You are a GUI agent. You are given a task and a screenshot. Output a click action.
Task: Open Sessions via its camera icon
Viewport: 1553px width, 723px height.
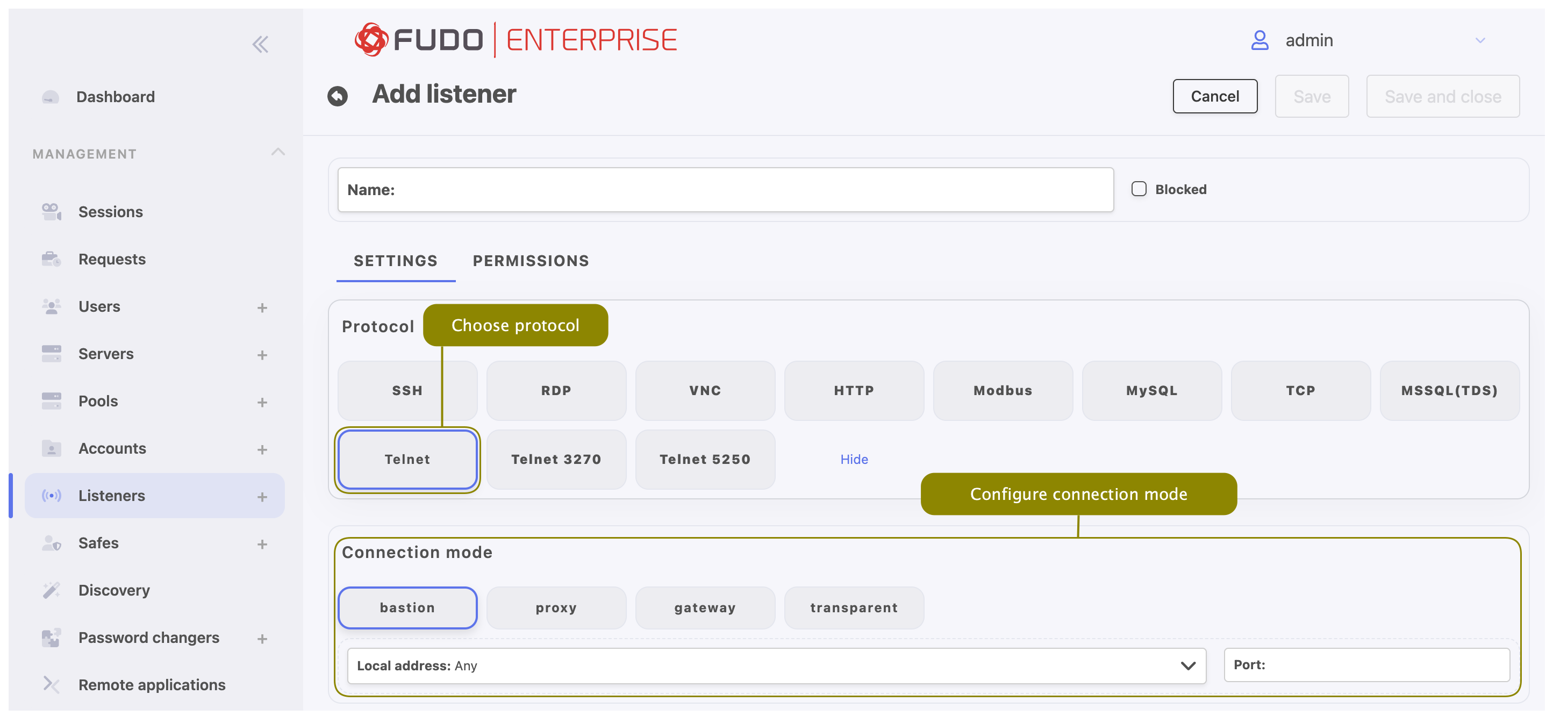[51, 212]
